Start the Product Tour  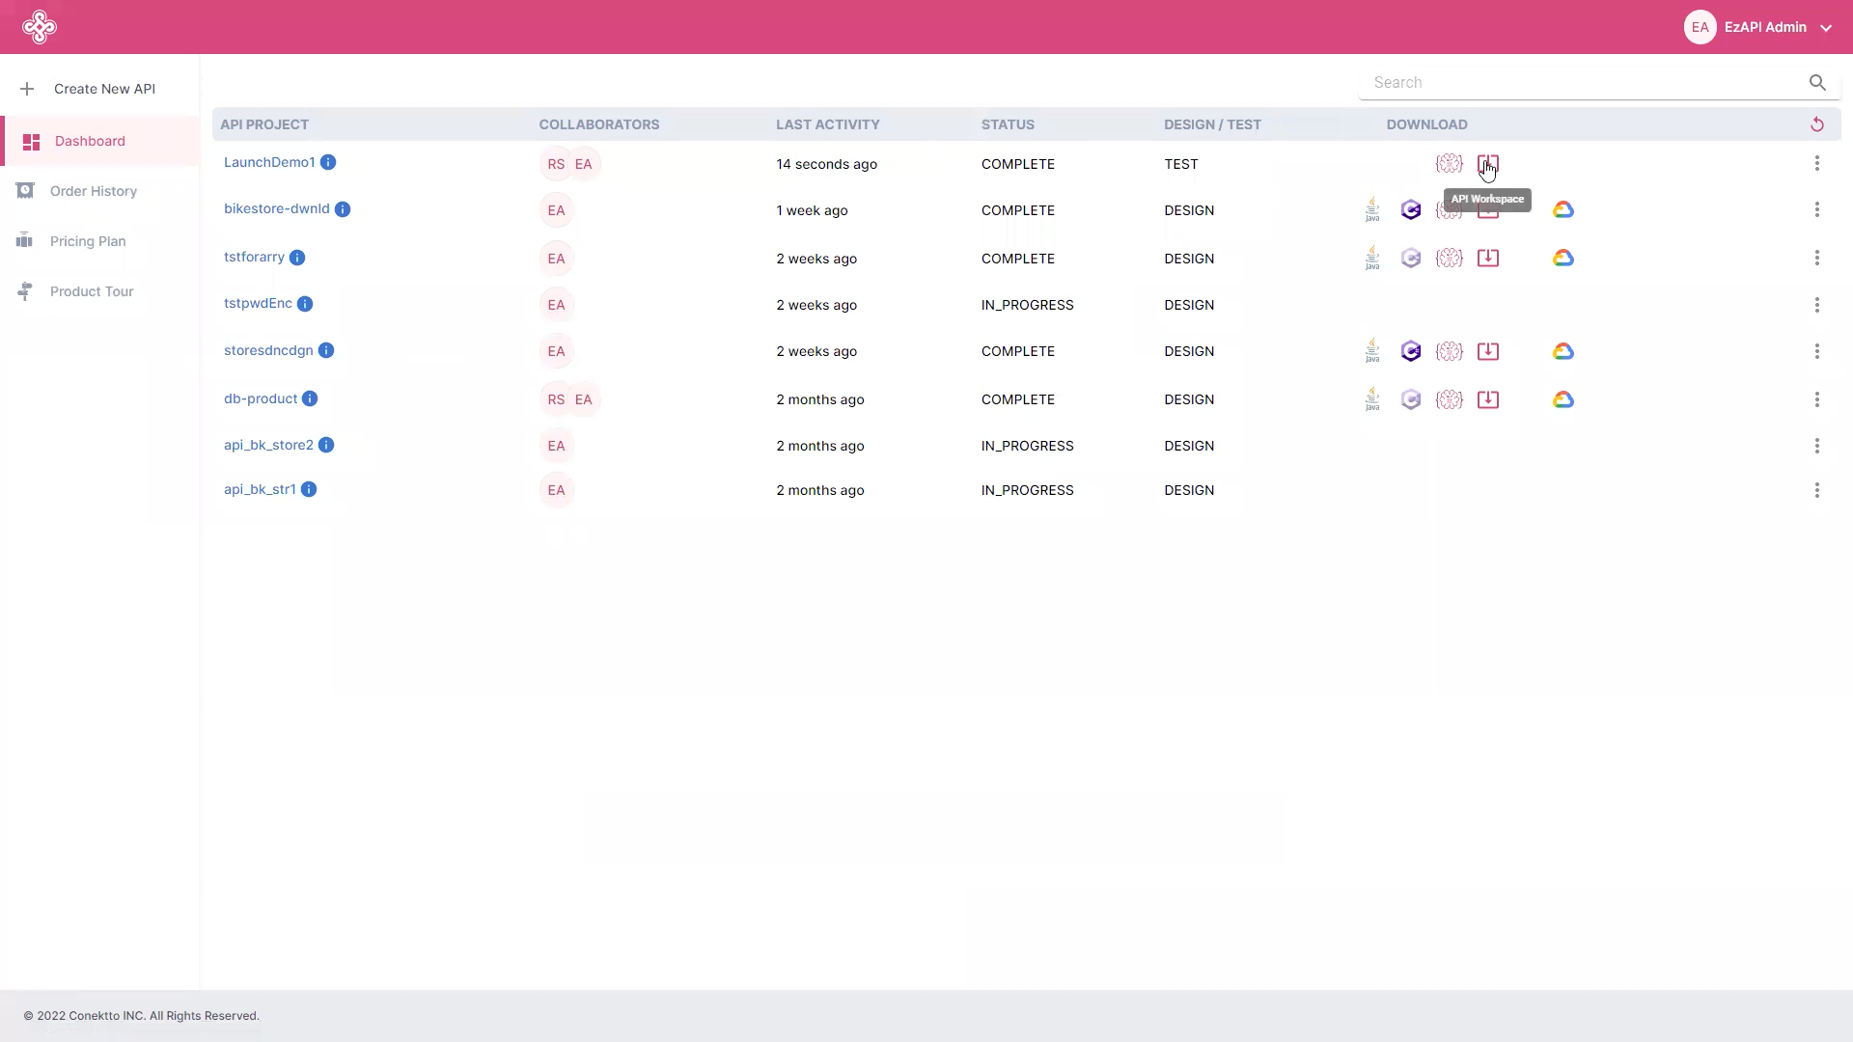[92, 291]
